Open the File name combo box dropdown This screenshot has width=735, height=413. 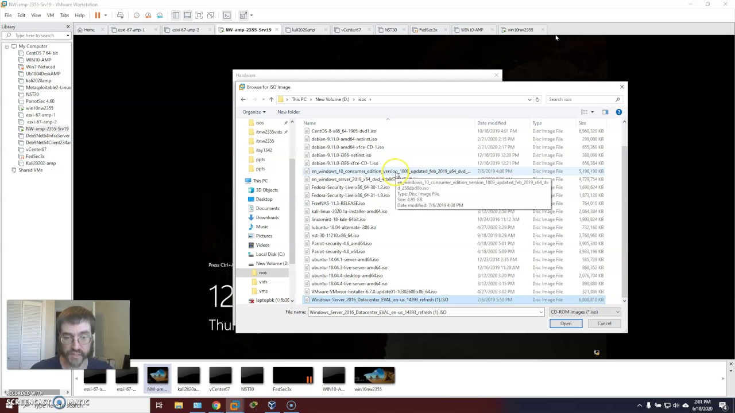point(540,312)
